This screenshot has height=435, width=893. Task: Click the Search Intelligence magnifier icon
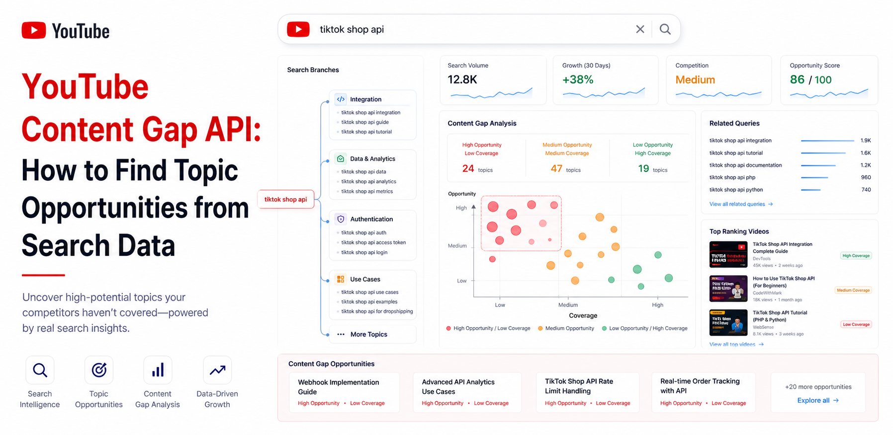[40, 370]
